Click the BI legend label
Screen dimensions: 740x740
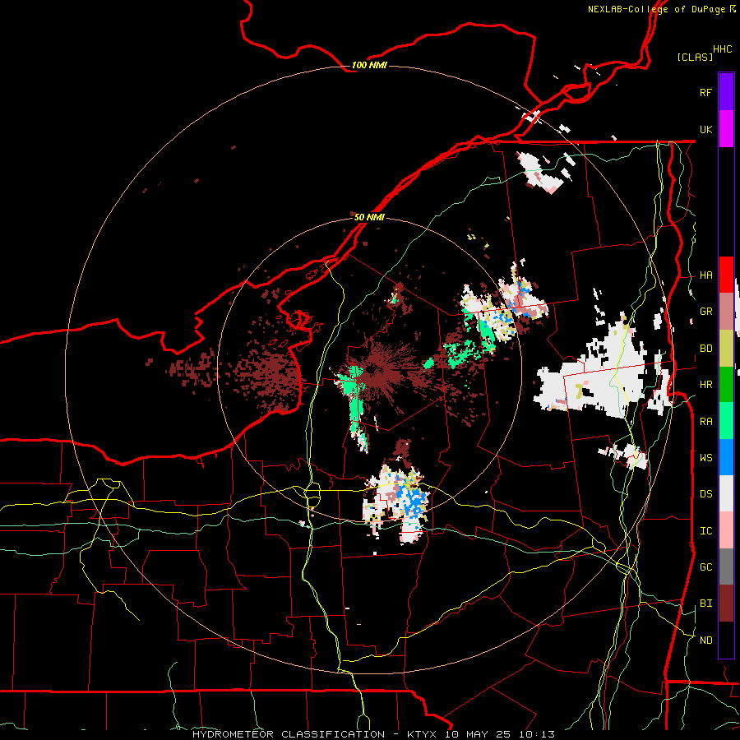tap(705, 604)
